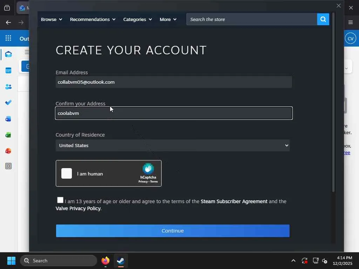Open the Outlook app launcher waffle
This screenshot has width=359, height=269.
tap(8, 38)
